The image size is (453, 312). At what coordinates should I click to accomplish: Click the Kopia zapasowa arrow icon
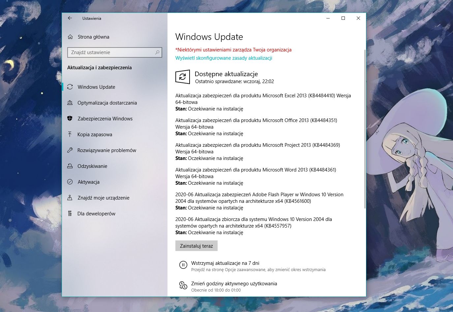(70, 135)
